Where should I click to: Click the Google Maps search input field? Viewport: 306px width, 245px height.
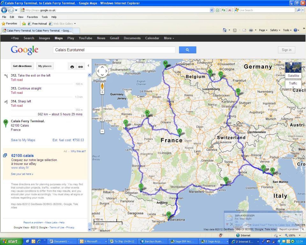click(x=114, y=50)
